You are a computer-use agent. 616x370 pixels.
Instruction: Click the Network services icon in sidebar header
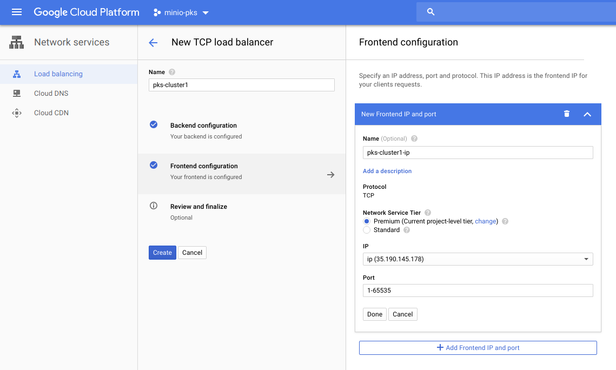(x=17, y=42)
